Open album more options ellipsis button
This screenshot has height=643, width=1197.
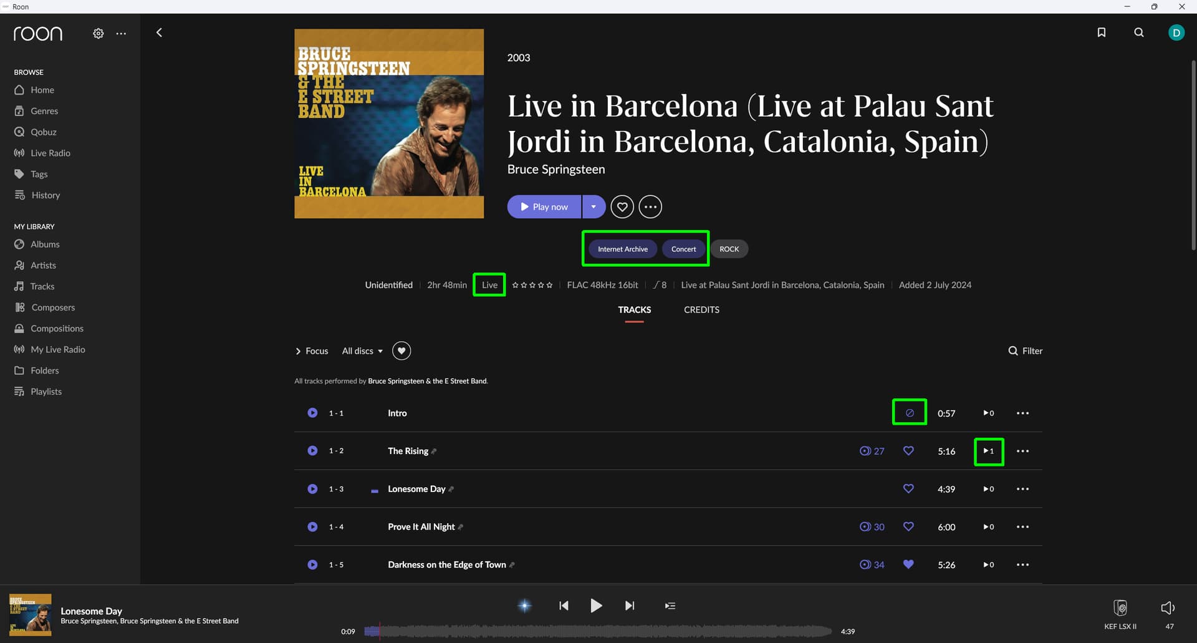650,206
